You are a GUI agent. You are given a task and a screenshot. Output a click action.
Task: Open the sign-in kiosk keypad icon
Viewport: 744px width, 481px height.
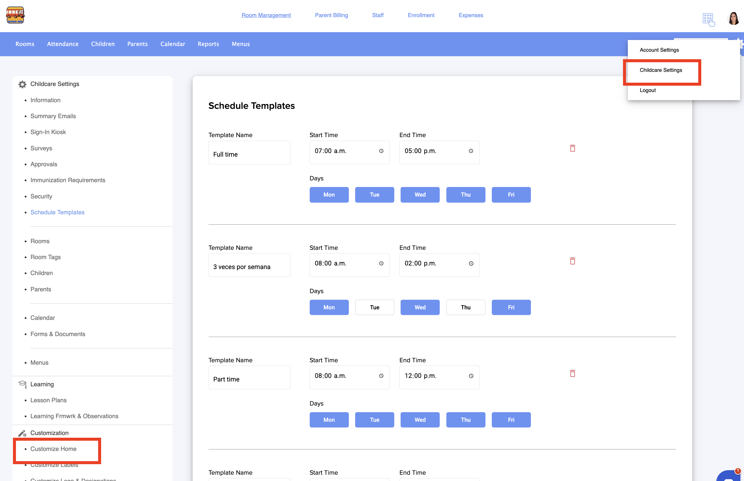(x=708, y=19)
